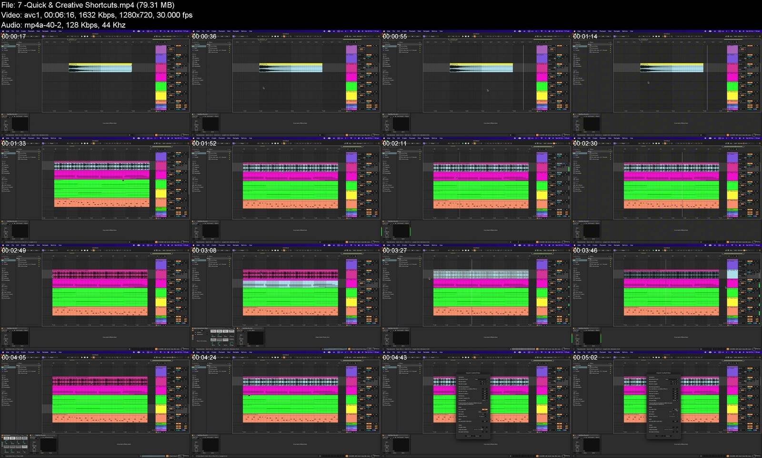Select the 'Video: avc1' info line
The image size is (762, 458).
(97, 15)
